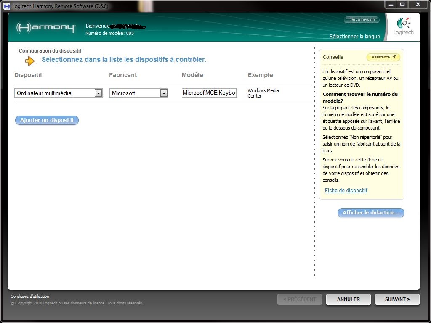This screenshot has height=323, width=431.
Task: Click the Exemple column header
Action: pyautogui.click(x=260, y=75)
